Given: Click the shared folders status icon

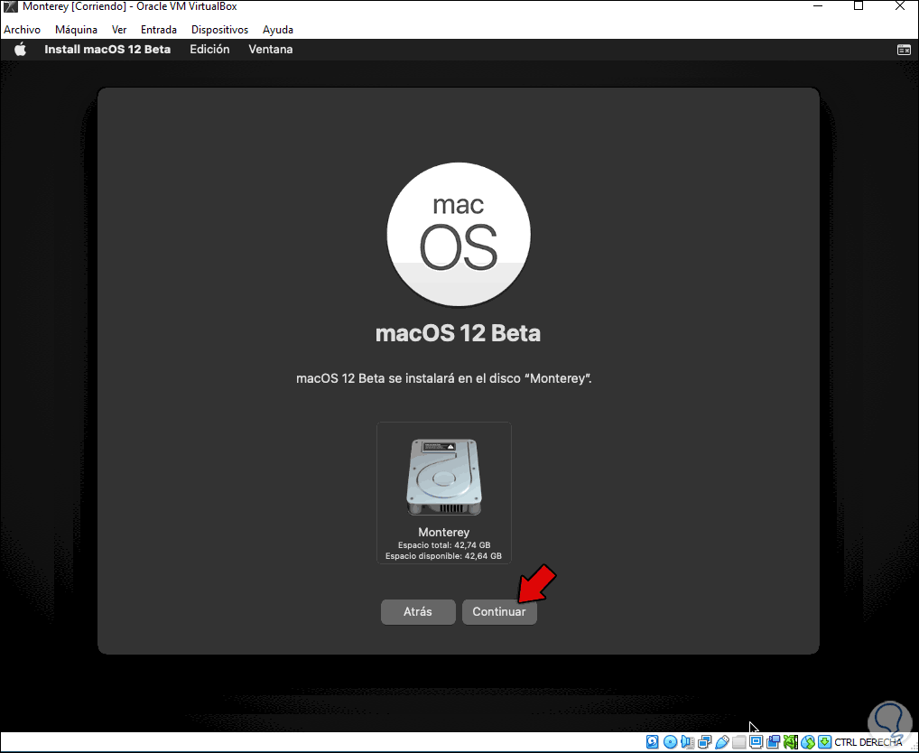Looking at the screenshot, I should (x=739, y=742).
